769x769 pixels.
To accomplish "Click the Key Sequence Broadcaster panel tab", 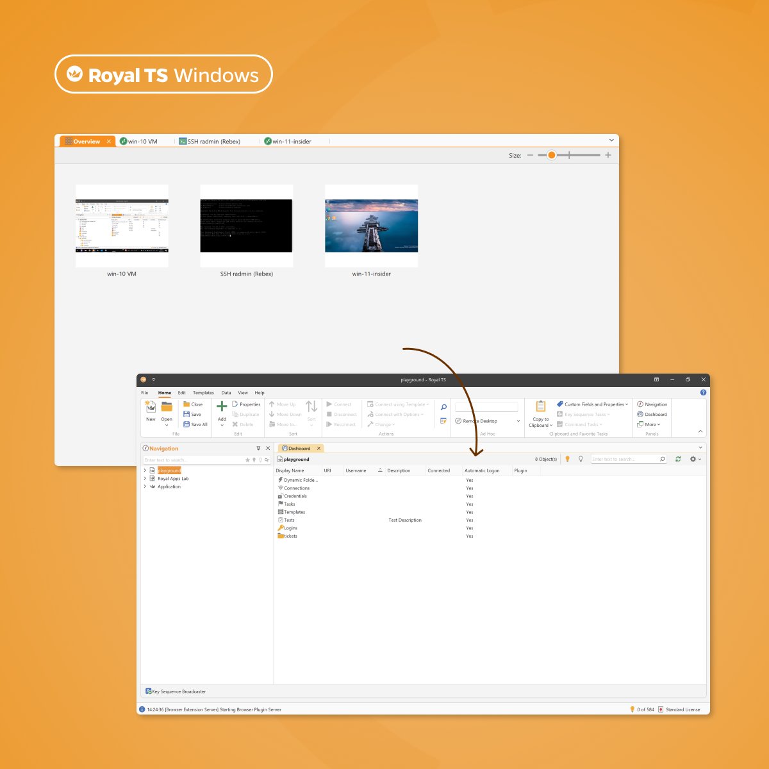I will click(176, 691).
